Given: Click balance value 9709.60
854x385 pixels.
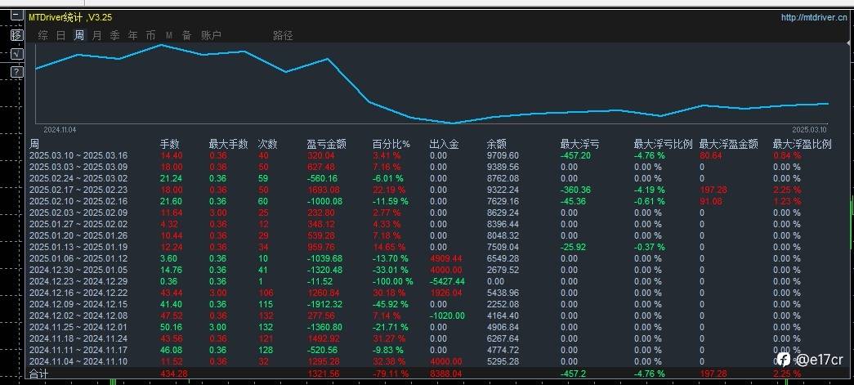Looking at the screenshot, I should point(502,155).
